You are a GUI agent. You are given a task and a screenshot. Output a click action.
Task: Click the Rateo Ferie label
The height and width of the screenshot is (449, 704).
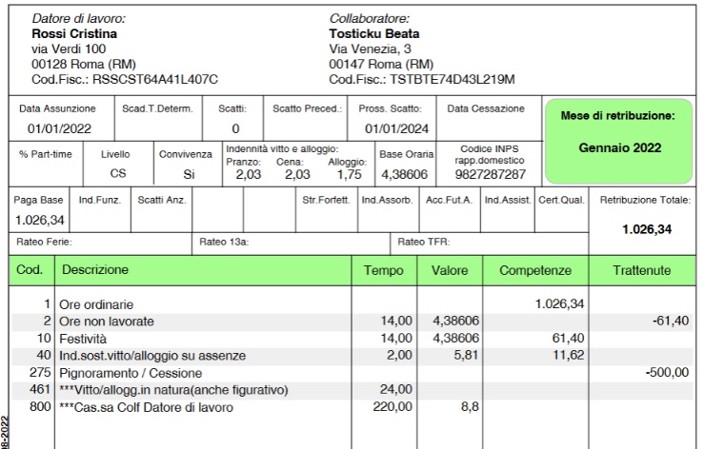point(44,243)
